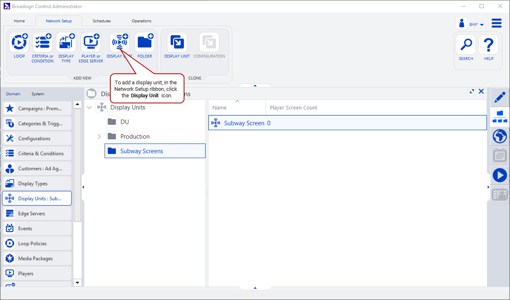Click the resource list scrollbar up arrow
The image size is (510, 300).
[77, 104]
